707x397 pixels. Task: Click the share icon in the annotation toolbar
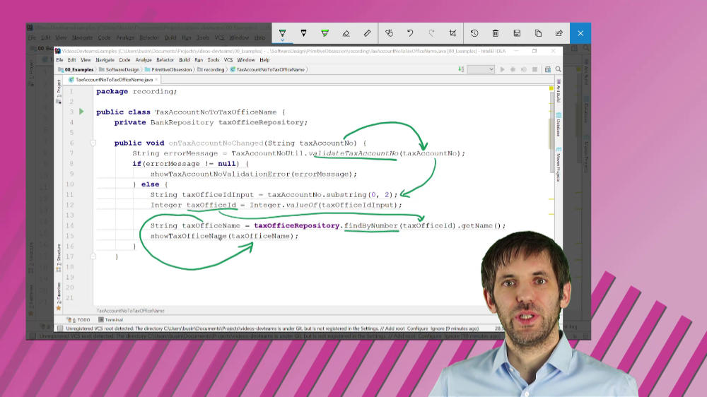coord(559,33)
